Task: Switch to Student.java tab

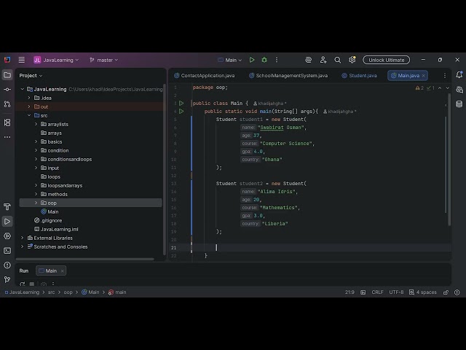Action: point(359,76)
